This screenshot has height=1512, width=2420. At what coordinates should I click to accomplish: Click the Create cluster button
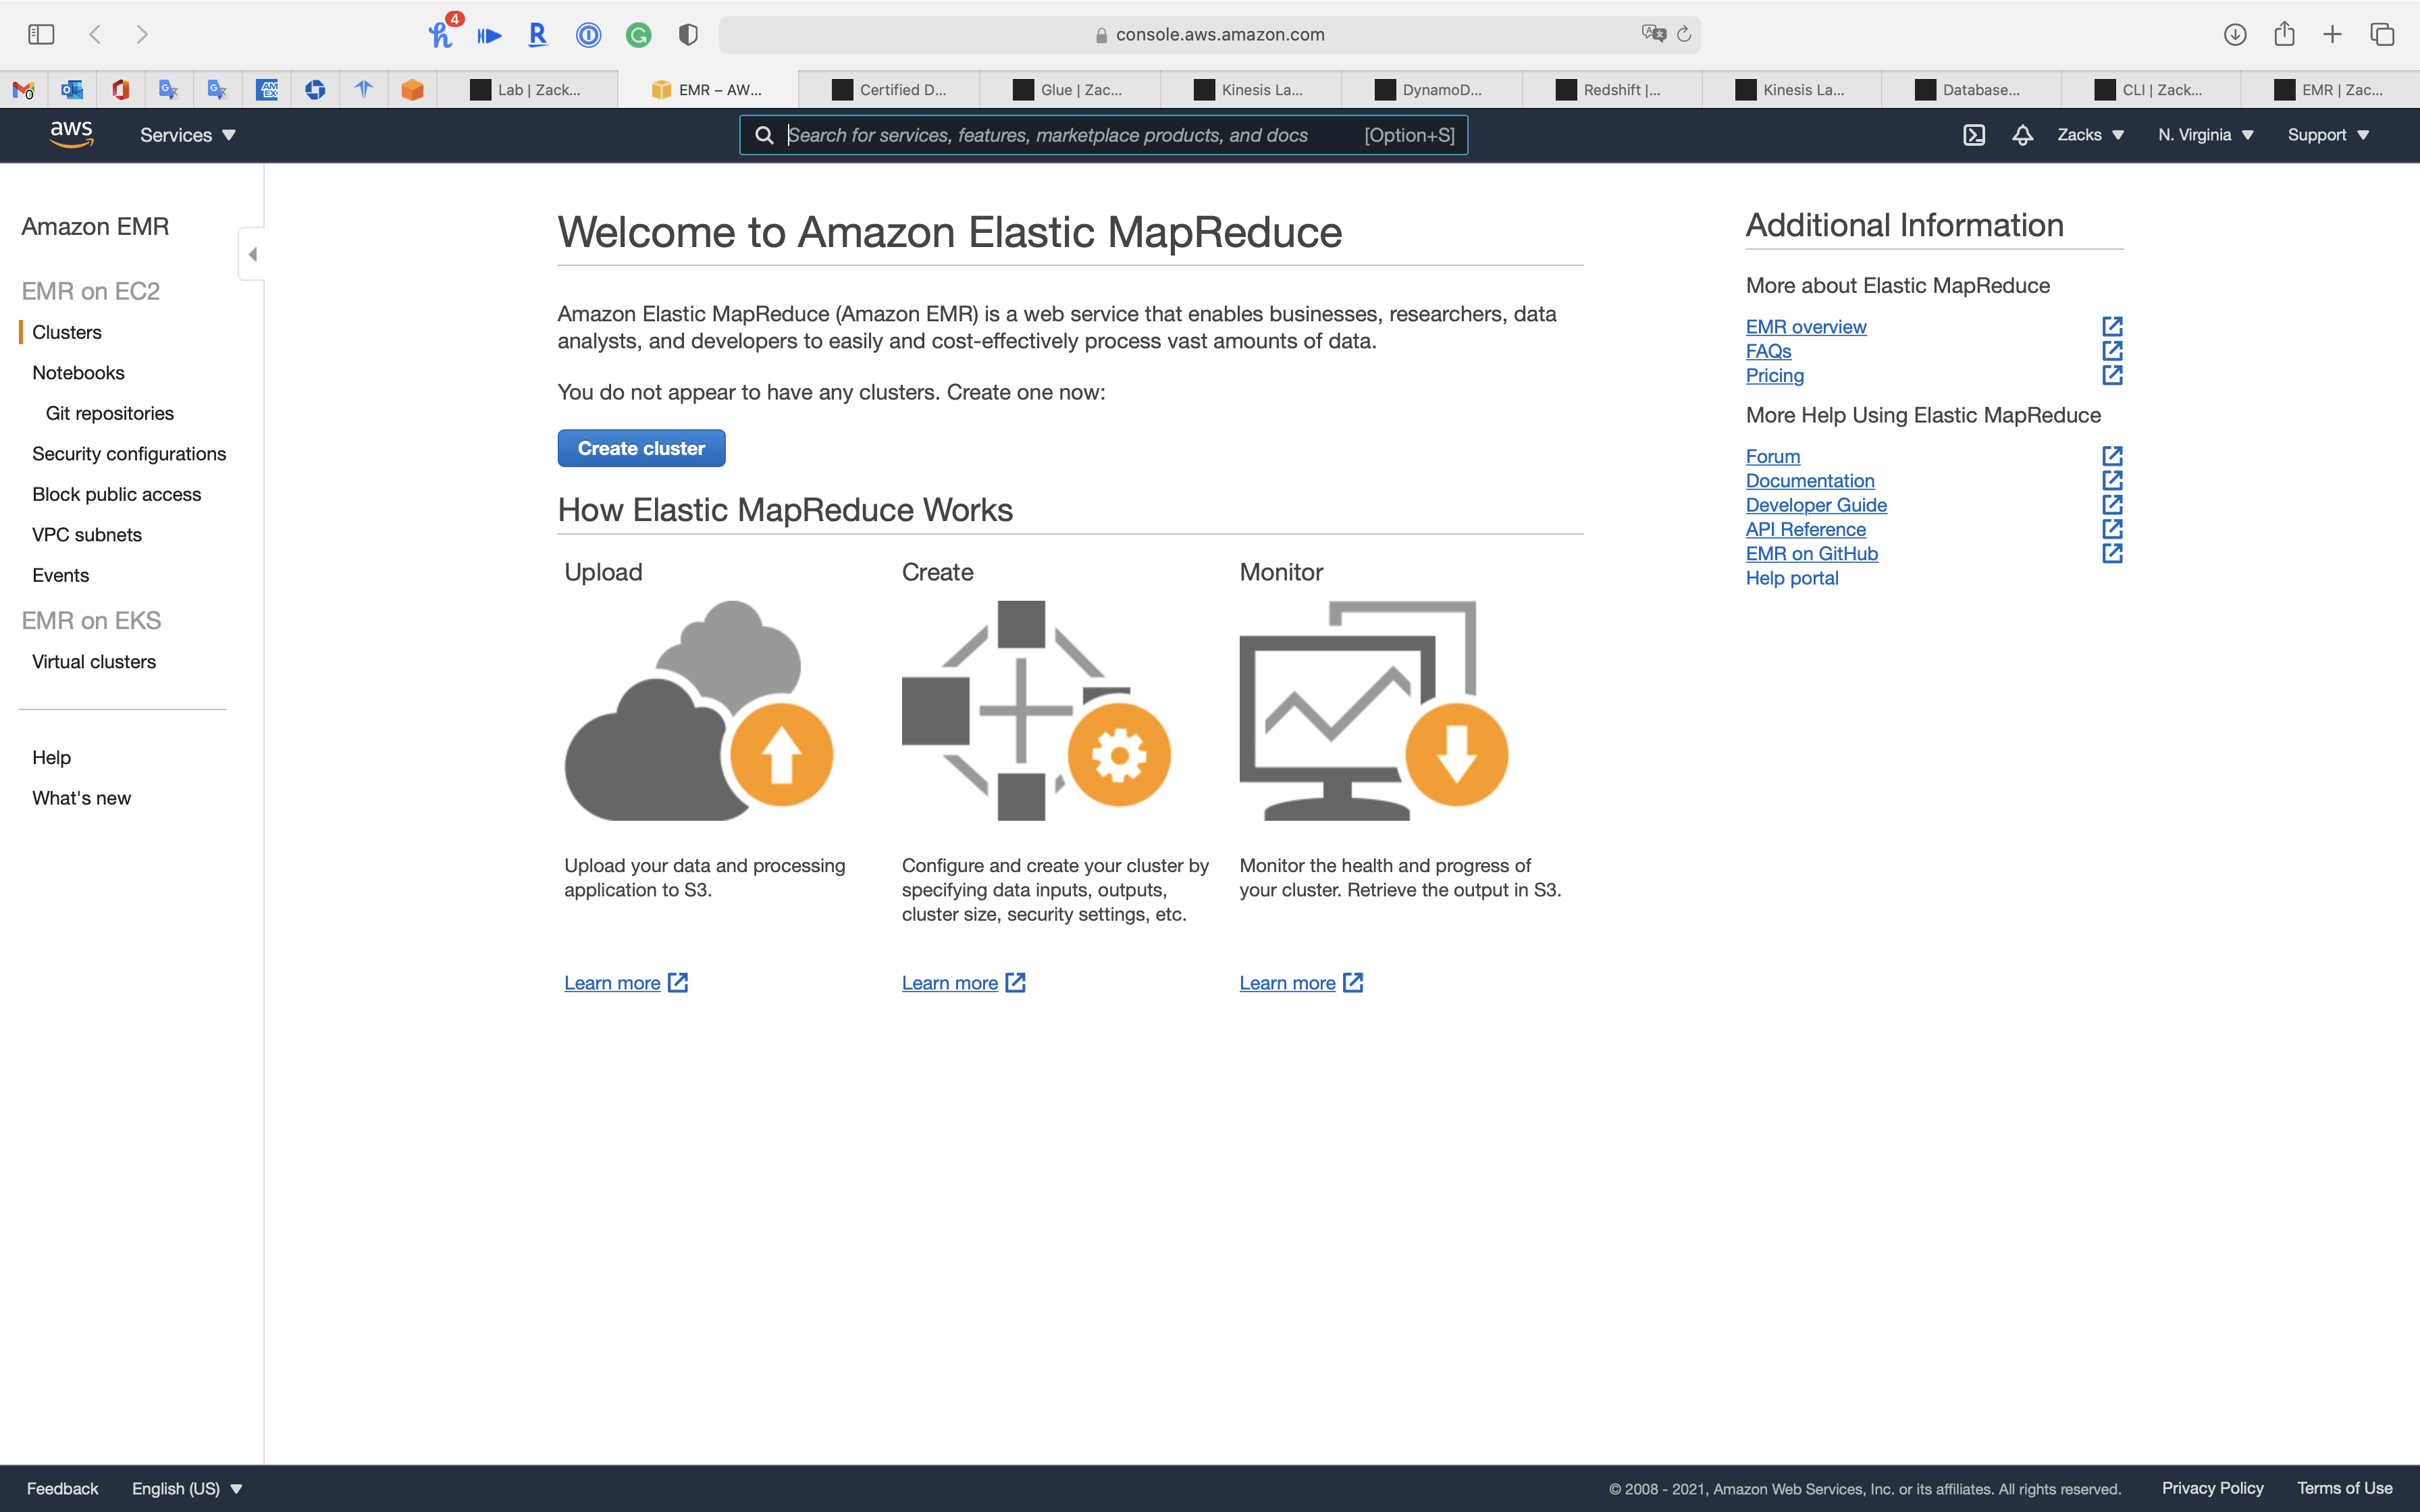point(641,448)
